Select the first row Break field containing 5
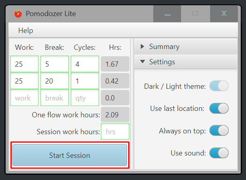Screen dimensions: 246x180 [54, 64]
